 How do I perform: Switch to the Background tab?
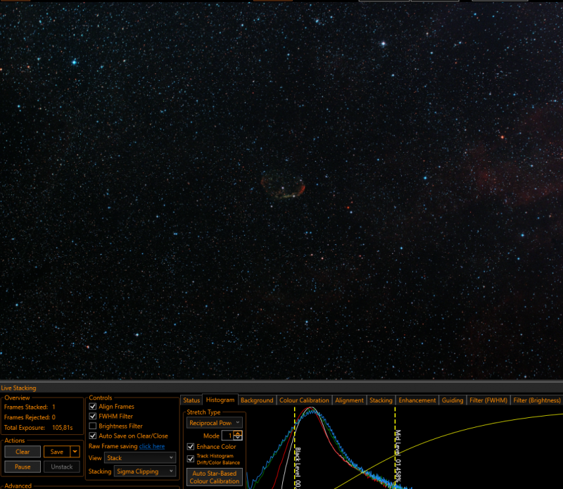click(257, 400)
